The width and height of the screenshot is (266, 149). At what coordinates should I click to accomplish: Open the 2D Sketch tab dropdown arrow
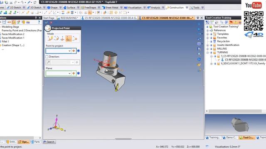(24, 7)
